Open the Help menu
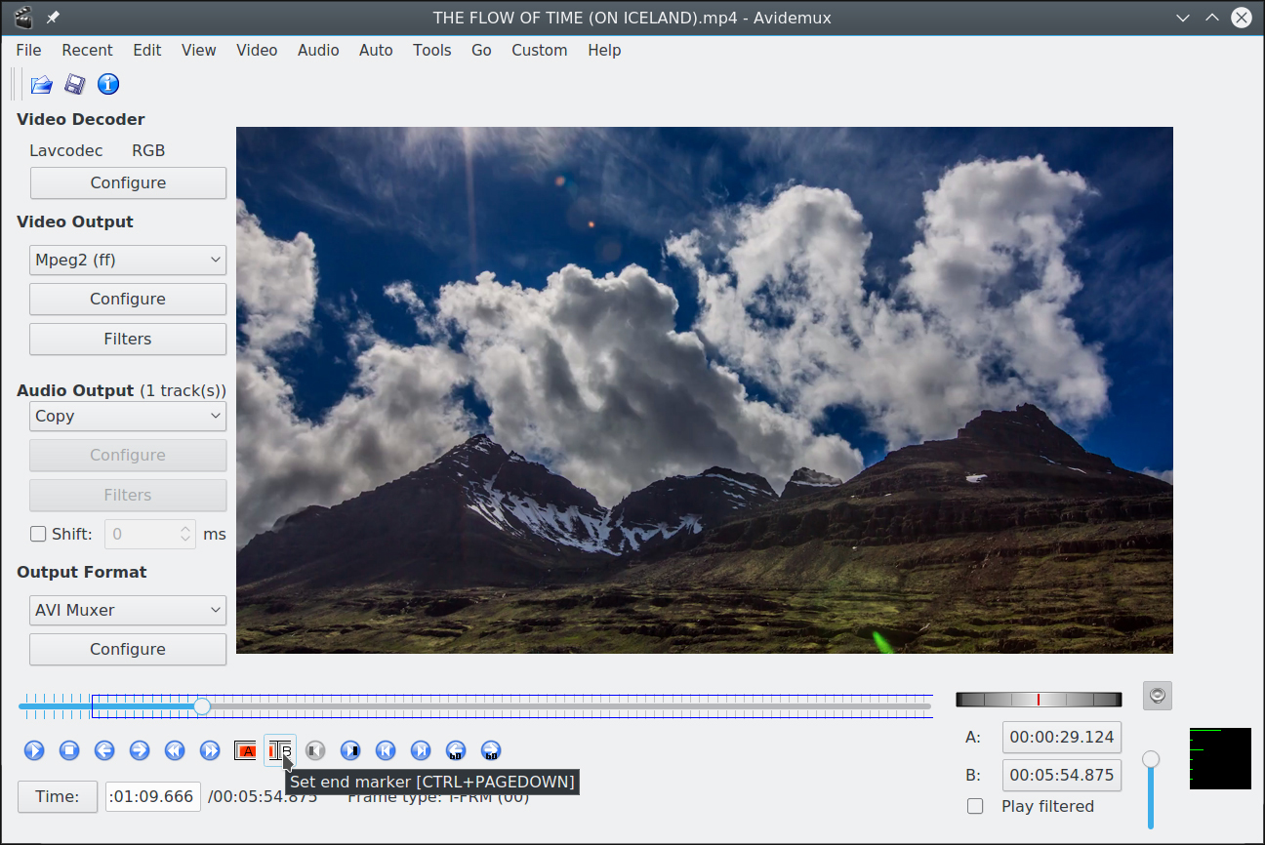Image resolution: width=1265 pixels, height=845 pixels. tap(604, 50)
